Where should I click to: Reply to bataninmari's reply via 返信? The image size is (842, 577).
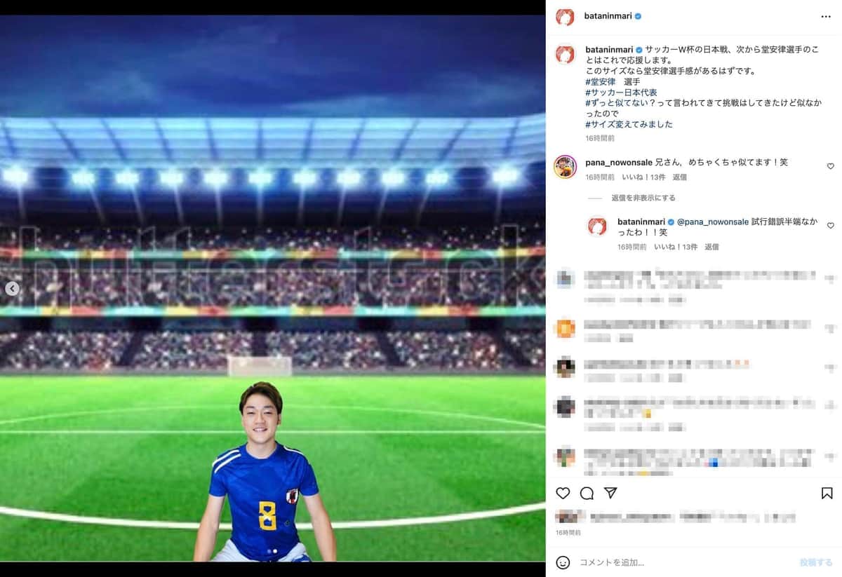[711, 247]
